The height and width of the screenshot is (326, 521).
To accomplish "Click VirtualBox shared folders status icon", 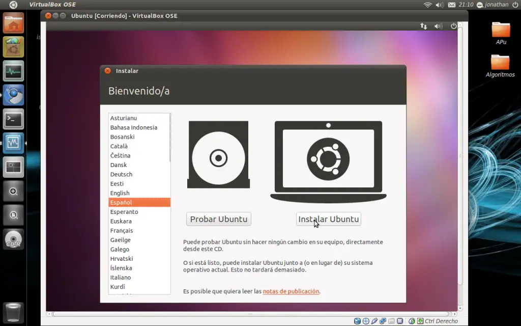I will click(391, 321).
